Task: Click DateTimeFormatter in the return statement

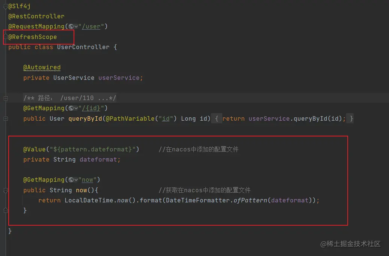Action: pyautogui.click(x=198, y=200)
